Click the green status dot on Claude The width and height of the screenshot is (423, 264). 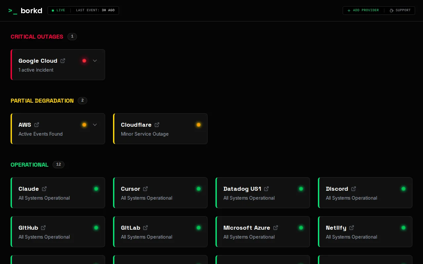(x=96, y=189)
